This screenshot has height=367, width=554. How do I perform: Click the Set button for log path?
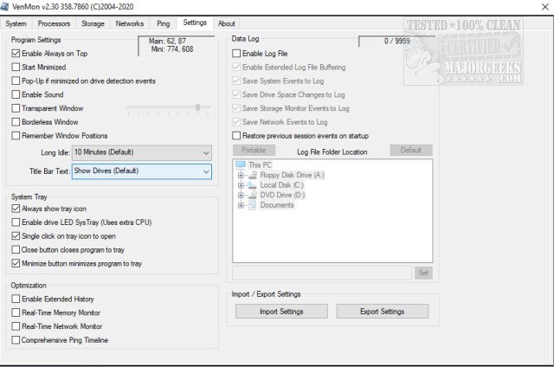(x=423, y=273)
